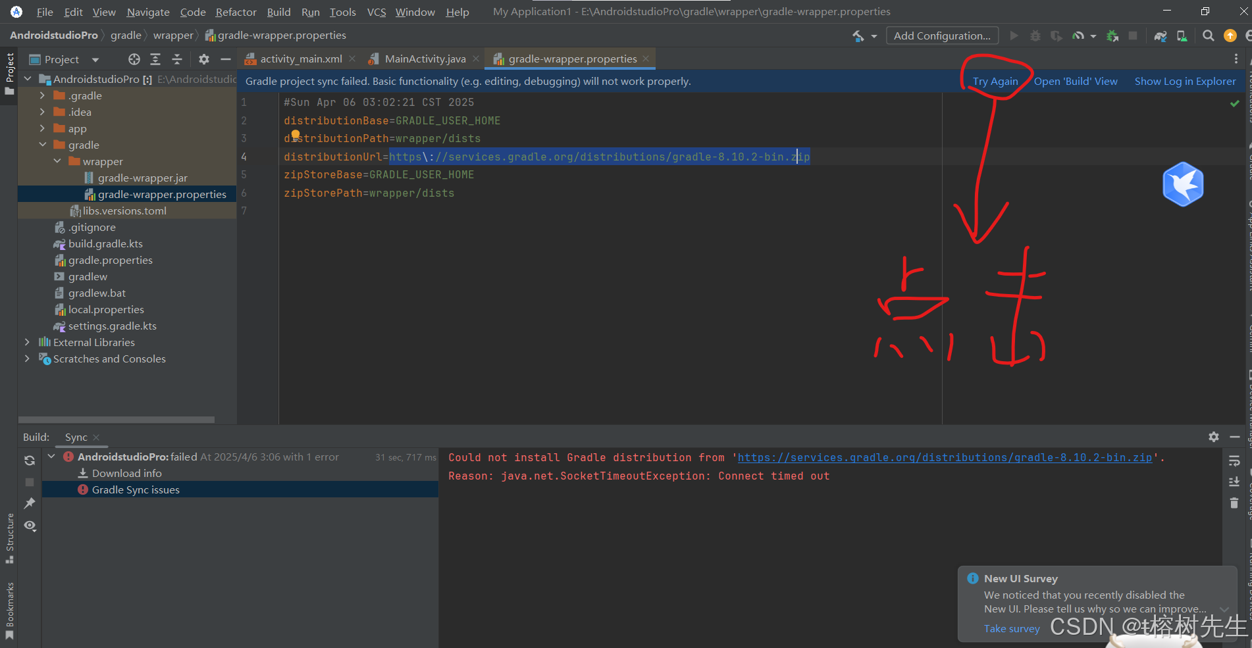The height and width of the screenshot is (648, 1252).
Task: Switch to activity_main.xml tab
Action: pos(301,59)
